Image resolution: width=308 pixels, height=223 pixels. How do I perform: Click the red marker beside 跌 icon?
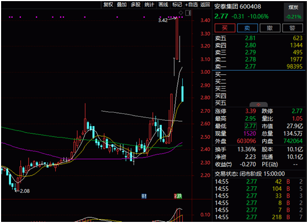(176, 196)
